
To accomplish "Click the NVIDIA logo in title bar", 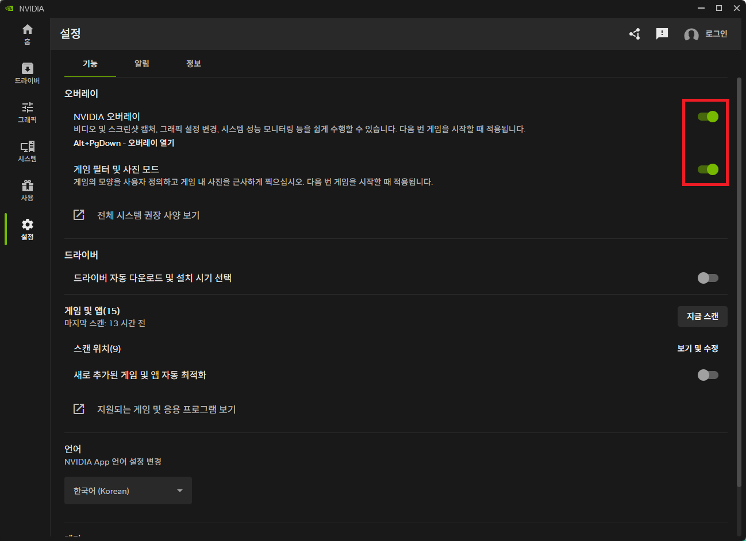I will pyautogui.click(x=9, y=9).
